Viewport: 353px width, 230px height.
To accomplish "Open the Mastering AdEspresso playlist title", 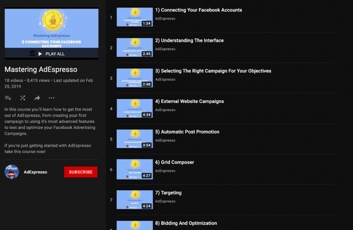I will tap(41, 70).
